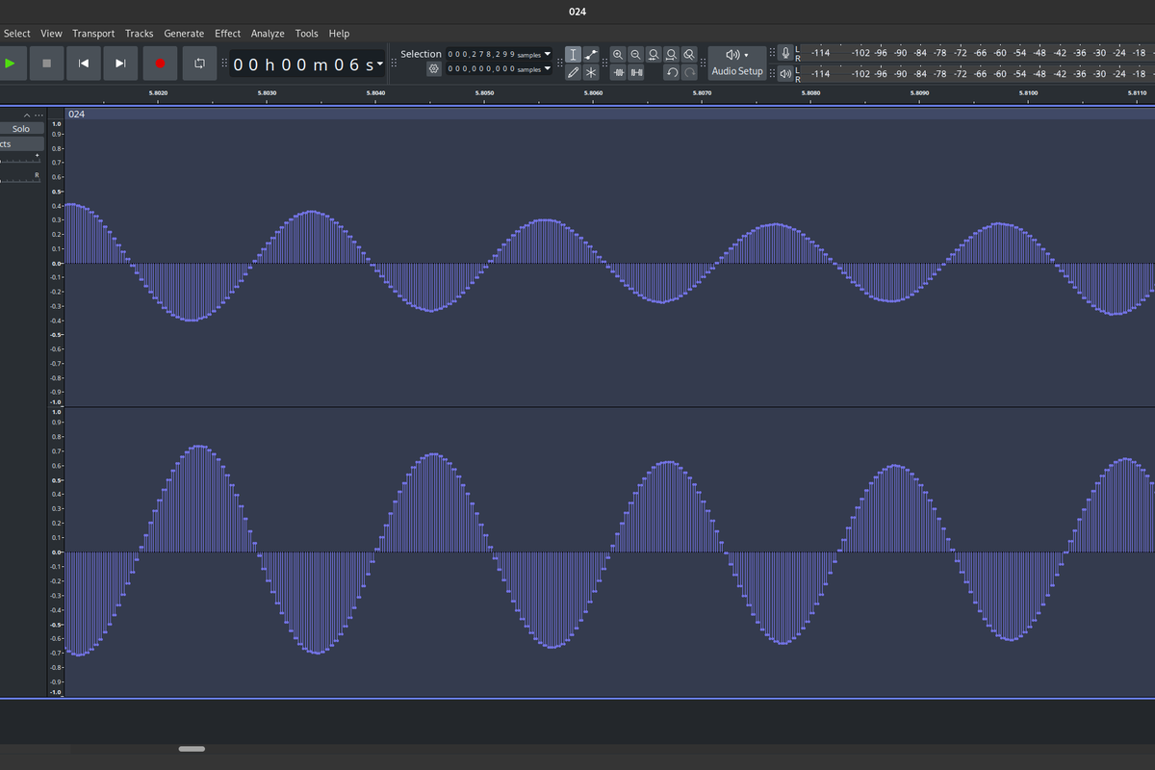Open the Audio Setup dropdown

click(x=736, y=63)
